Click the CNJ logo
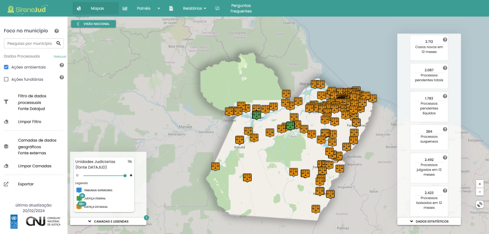 point(43,221)
